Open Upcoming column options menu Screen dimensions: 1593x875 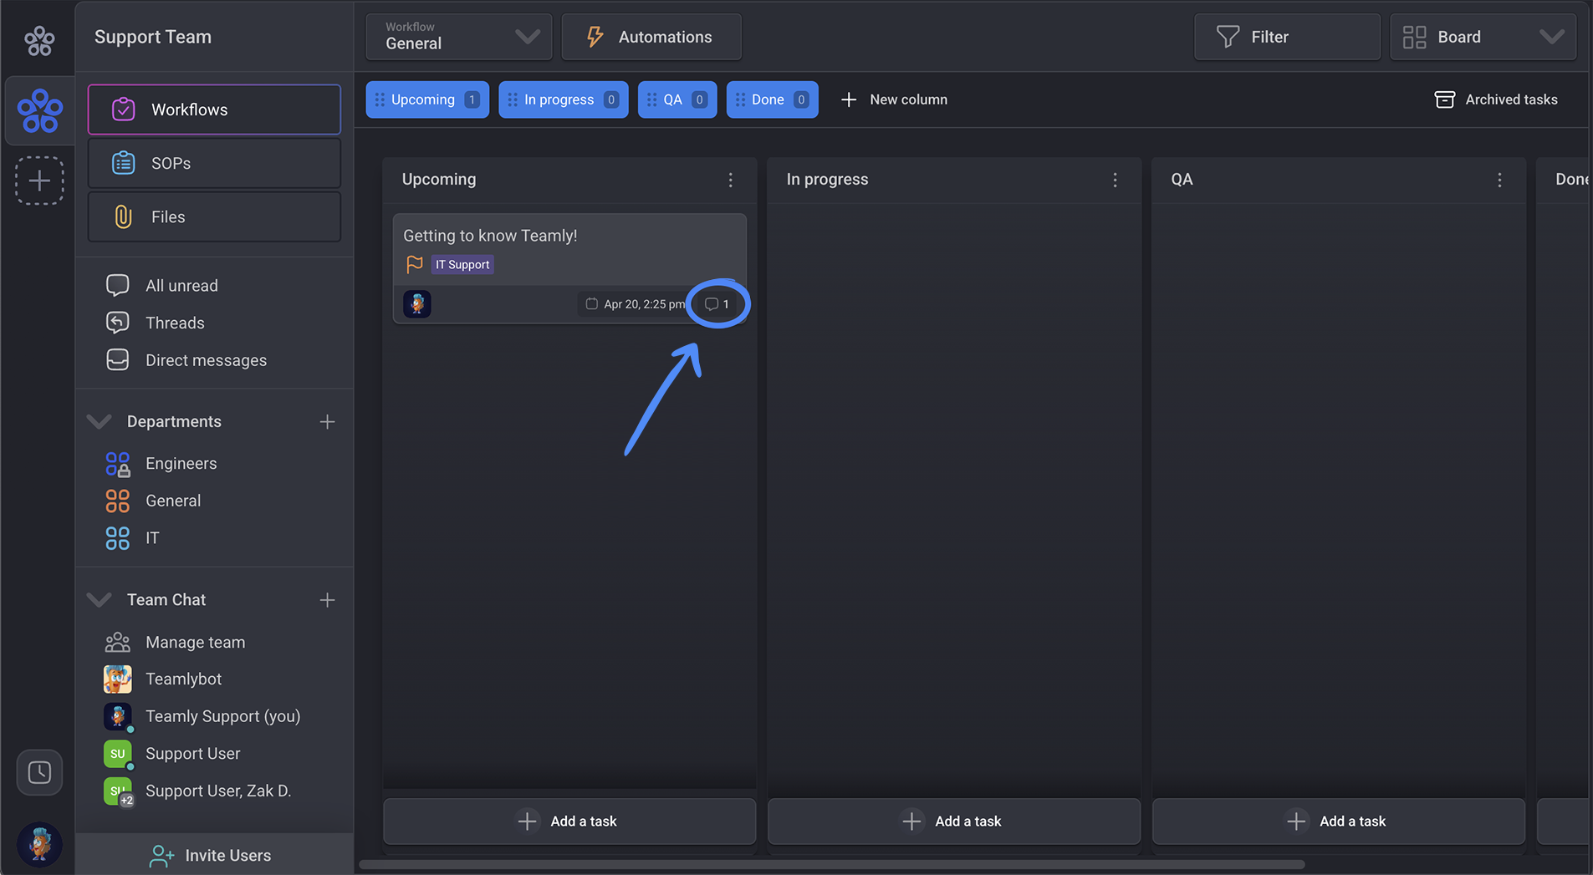730,180
